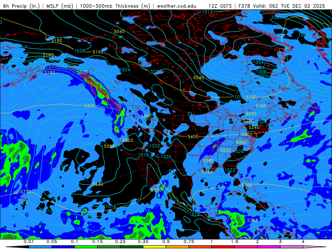Click the light blue 0.01–0.05 legend swatch
Screen dimensions: 332x249
tap(40, 247)
